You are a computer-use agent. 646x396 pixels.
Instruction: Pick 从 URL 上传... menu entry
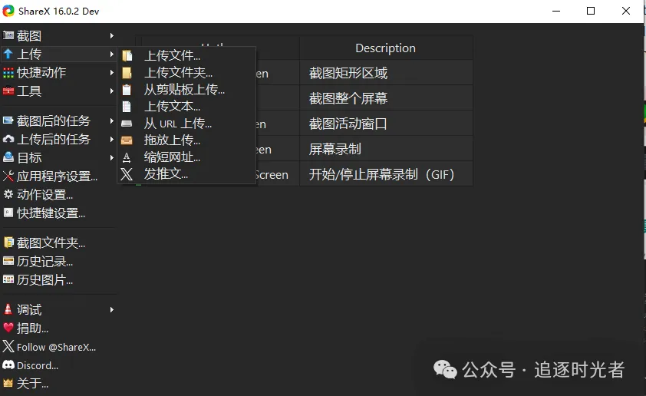pyautogui.click(x=187, y=124)
